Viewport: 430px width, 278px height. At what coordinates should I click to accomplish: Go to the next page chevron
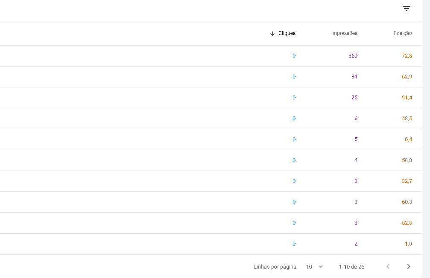[x=409, y=266]
